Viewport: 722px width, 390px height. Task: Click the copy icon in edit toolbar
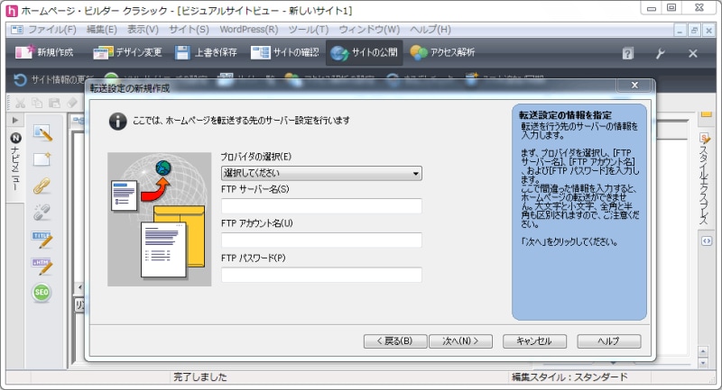tap(37, 104)
